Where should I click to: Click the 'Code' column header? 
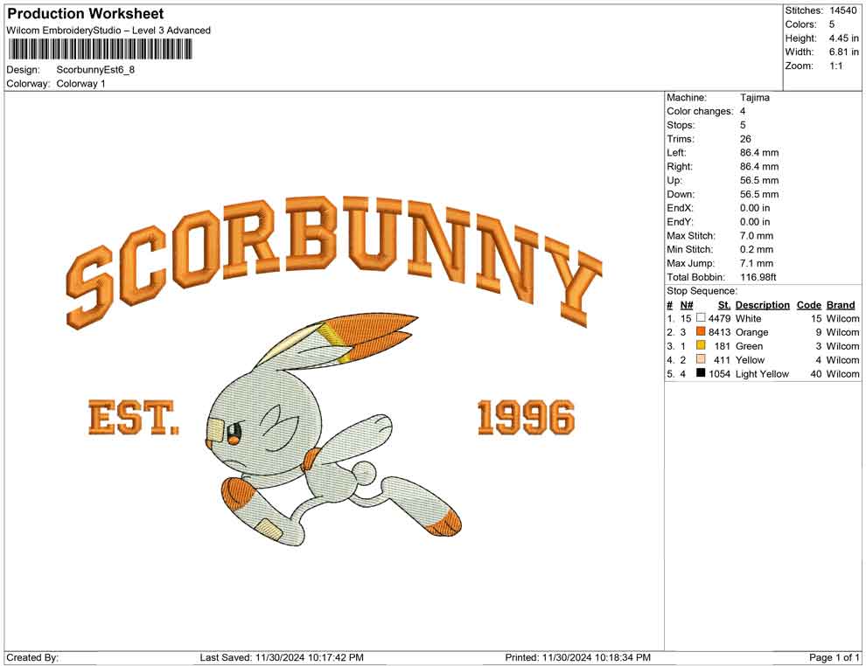pyautogui.click(x=808, y=304)
